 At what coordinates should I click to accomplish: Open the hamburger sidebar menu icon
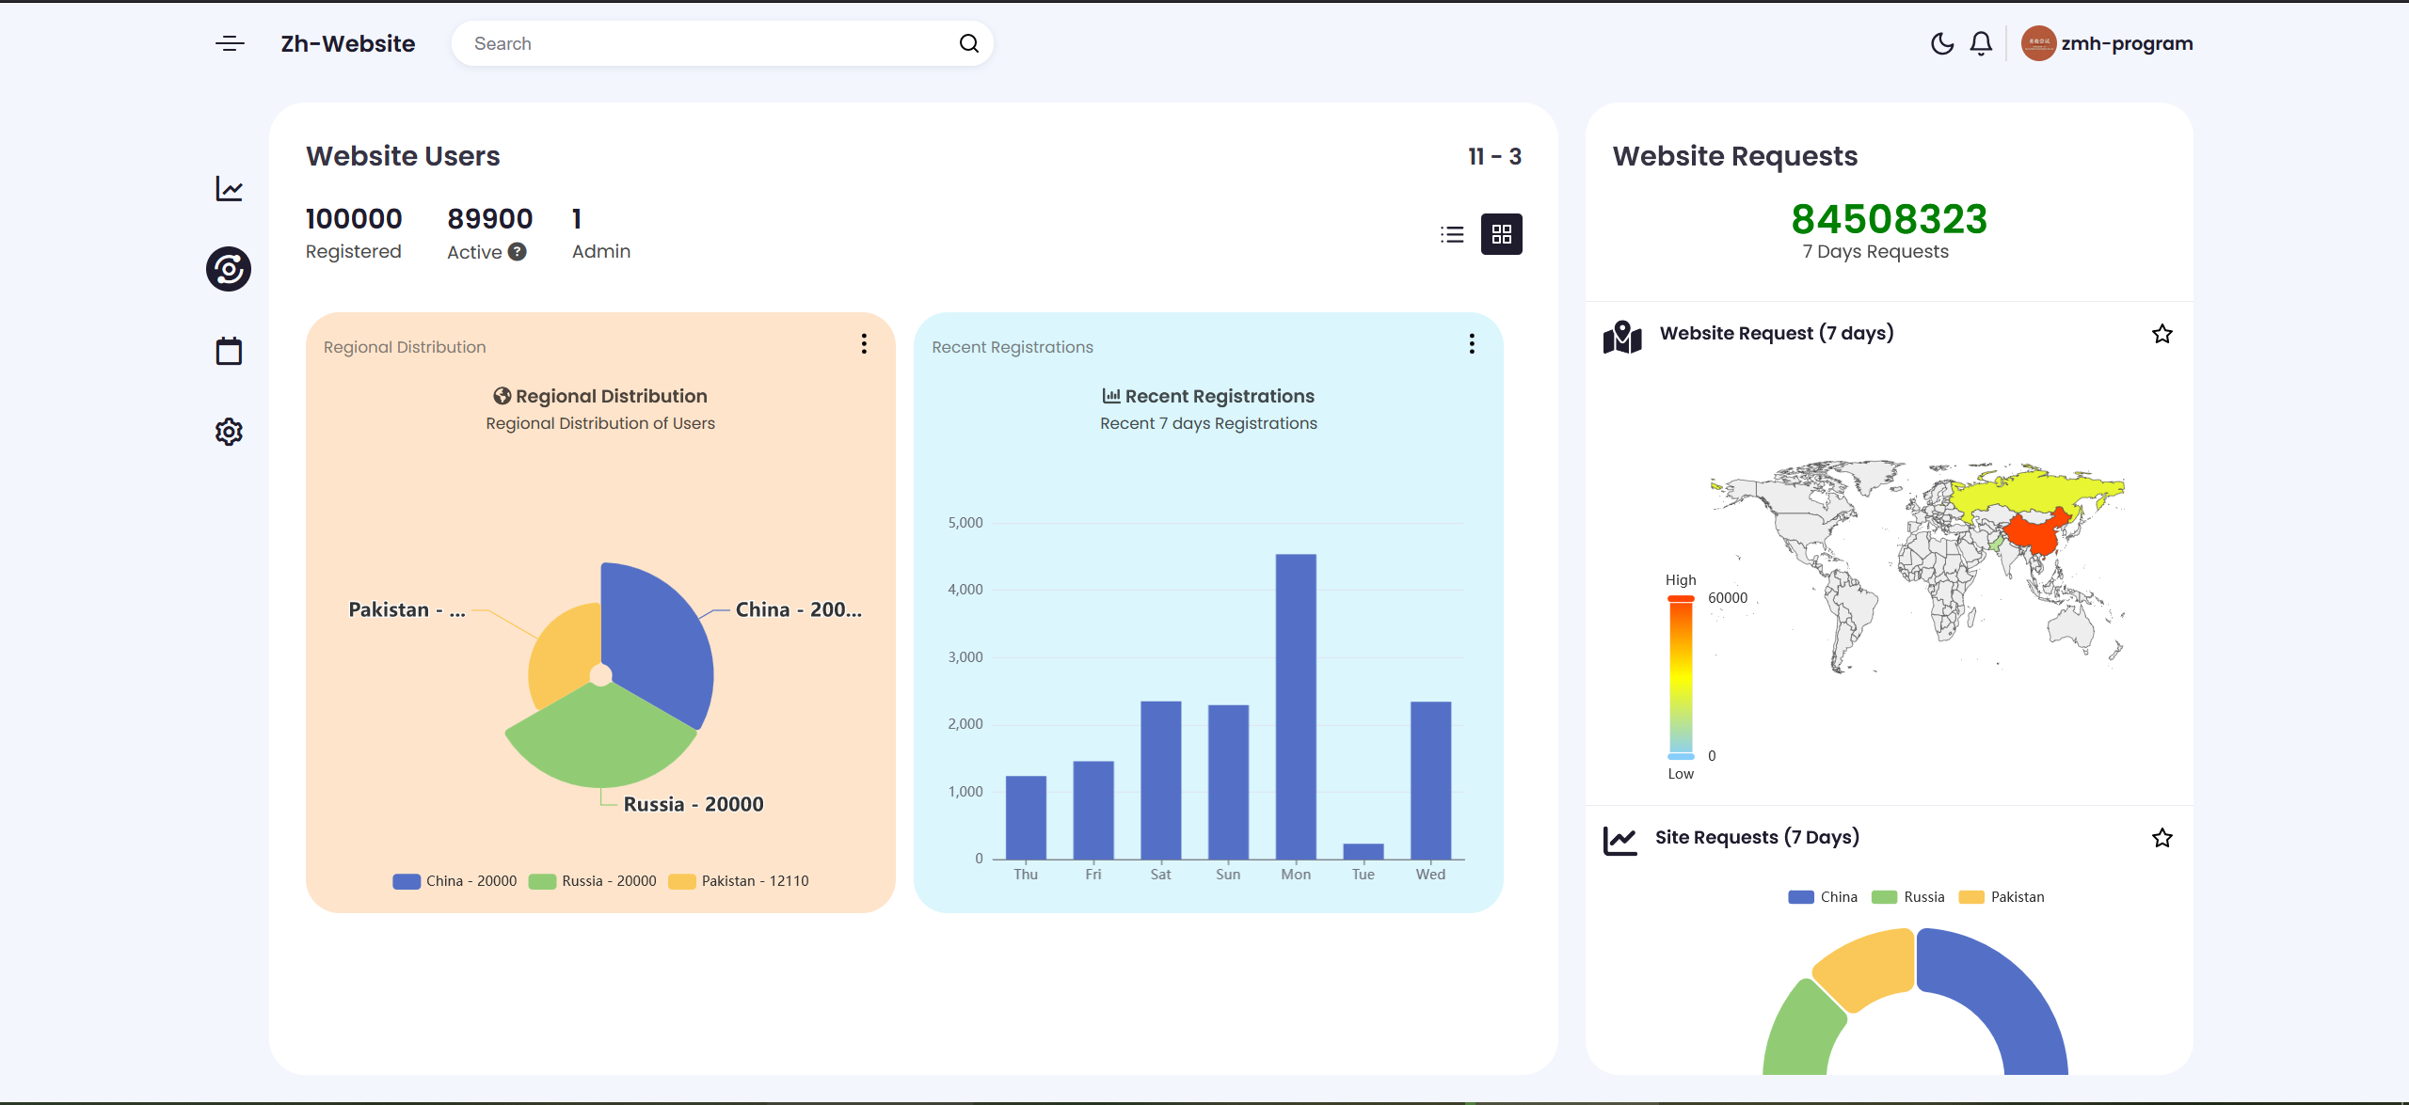230,44
